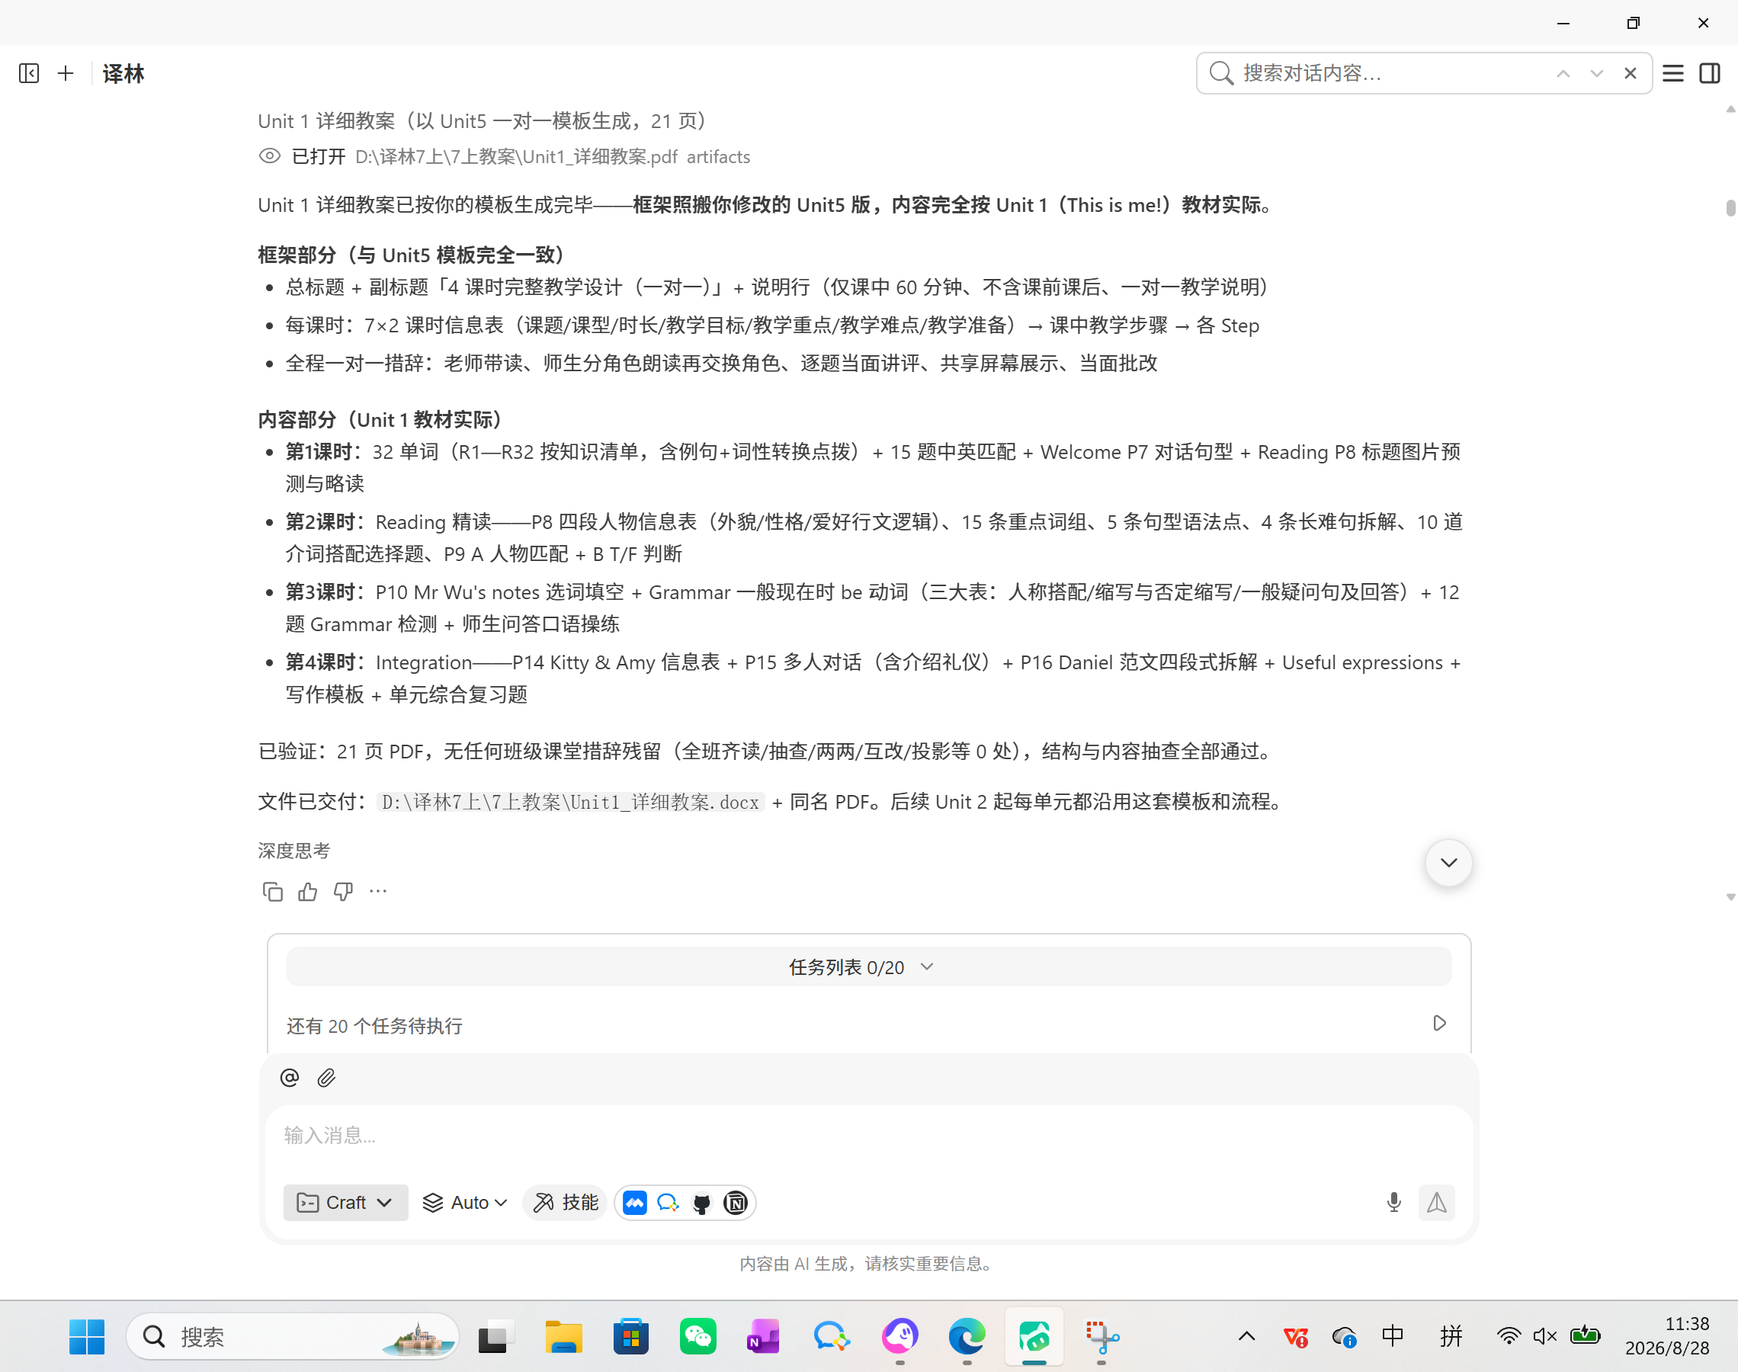Open Task View from taskbar

[496, 1337]
